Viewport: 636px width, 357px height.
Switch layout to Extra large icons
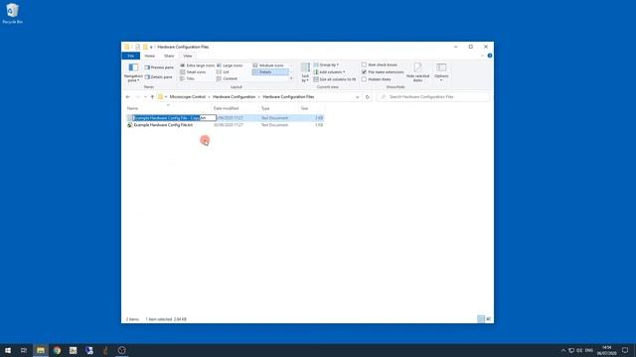pyautogui.click(x=197, y=65)
